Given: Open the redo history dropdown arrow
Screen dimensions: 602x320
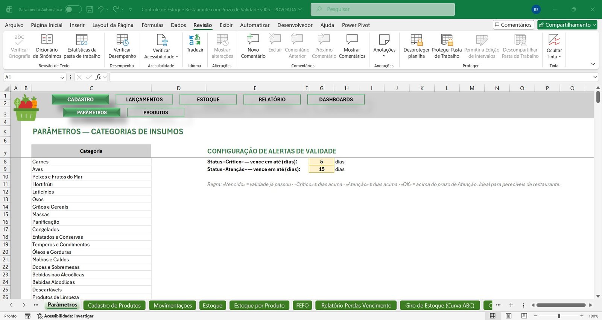Looking at the screenshot, I should 123,9.
